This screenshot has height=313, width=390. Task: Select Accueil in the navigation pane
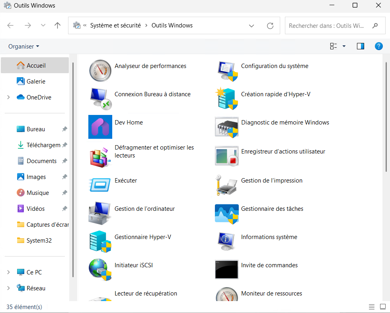point(35,65)
